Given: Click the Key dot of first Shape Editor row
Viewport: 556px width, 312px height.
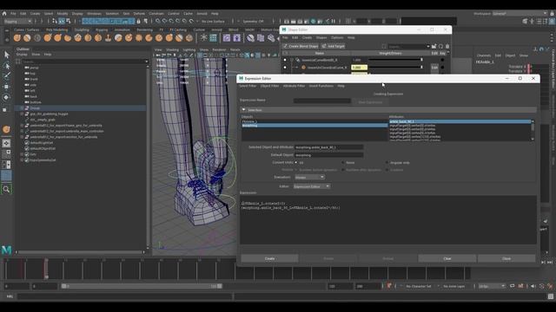Looking at the screenshot, I should point(442,60).
